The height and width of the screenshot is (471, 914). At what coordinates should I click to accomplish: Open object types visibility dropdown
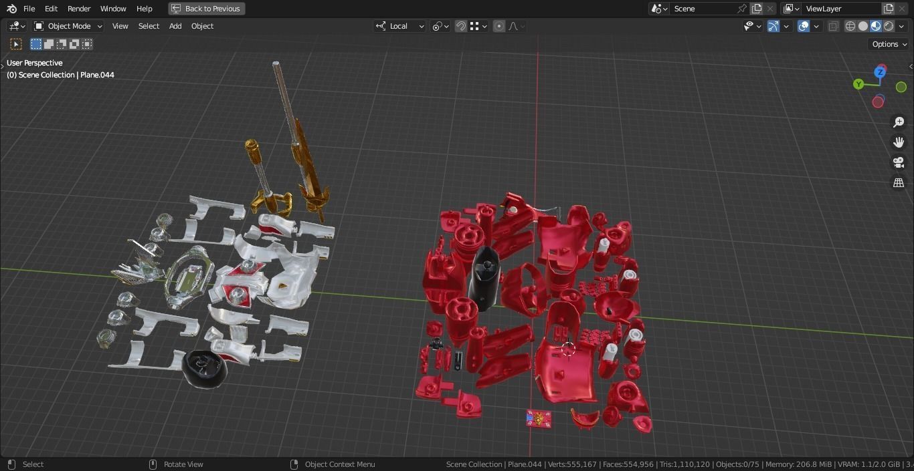point(753,26)
